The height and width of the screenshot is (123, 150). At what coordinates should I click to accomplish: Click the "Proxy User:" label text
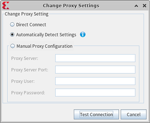(x=23, y=81)
